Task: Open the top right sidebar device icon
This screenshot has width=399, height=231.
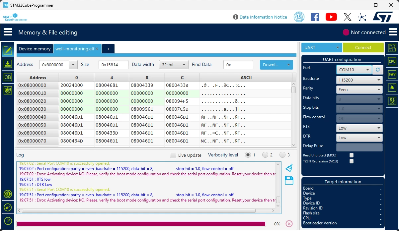Action: point(392,48)
